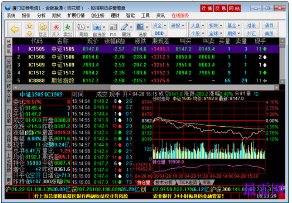Open the 全球 dropdown

click(x=215, y=33)
